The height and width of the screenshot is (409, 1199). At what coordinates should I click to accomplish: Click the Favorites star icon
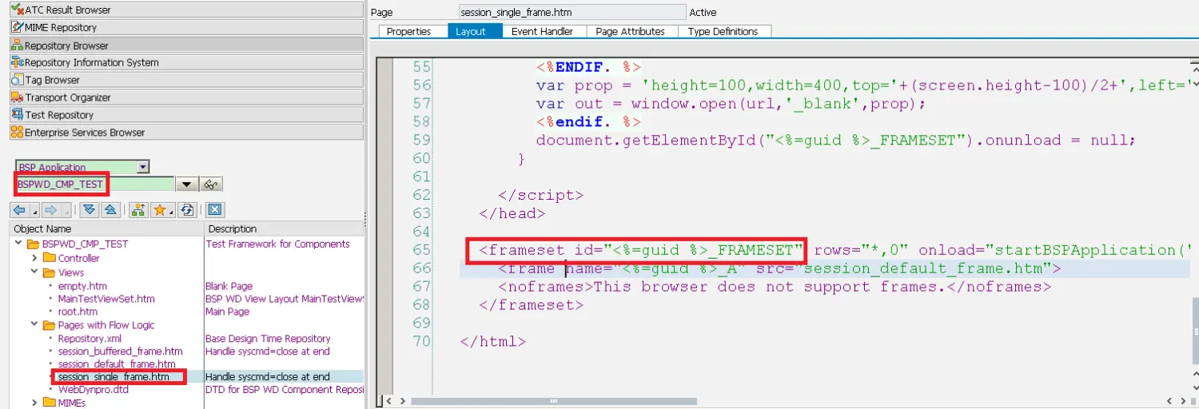tap(161, 210)
